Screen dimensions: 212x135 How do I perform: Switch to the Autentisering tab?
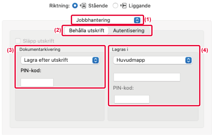(129, 31)
